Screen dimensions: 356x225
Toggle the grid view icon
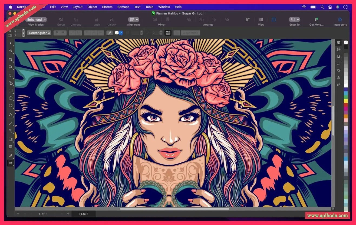click(261, 20)
